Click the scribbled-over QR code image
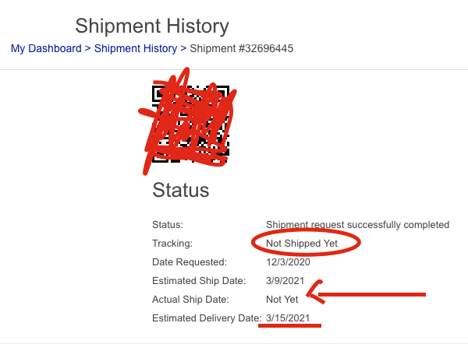The width and height of the screenshot is (468, 351). (191, 124)
